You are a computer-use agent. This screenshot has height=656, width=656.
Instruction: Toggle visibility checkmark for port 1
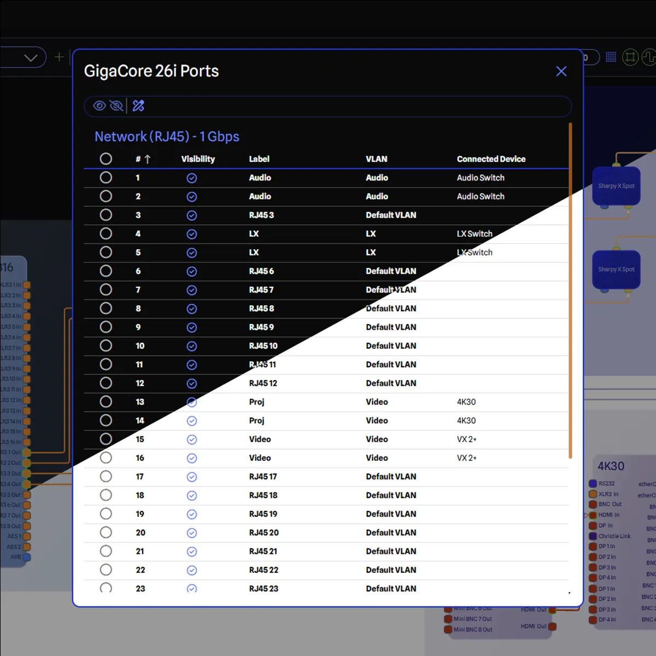click(192, 178)
